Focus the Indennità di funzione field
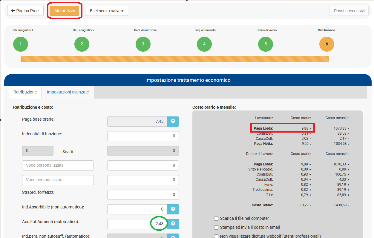Image resolution: width=374 pixels, height=238 pixels. click(143, 136)
